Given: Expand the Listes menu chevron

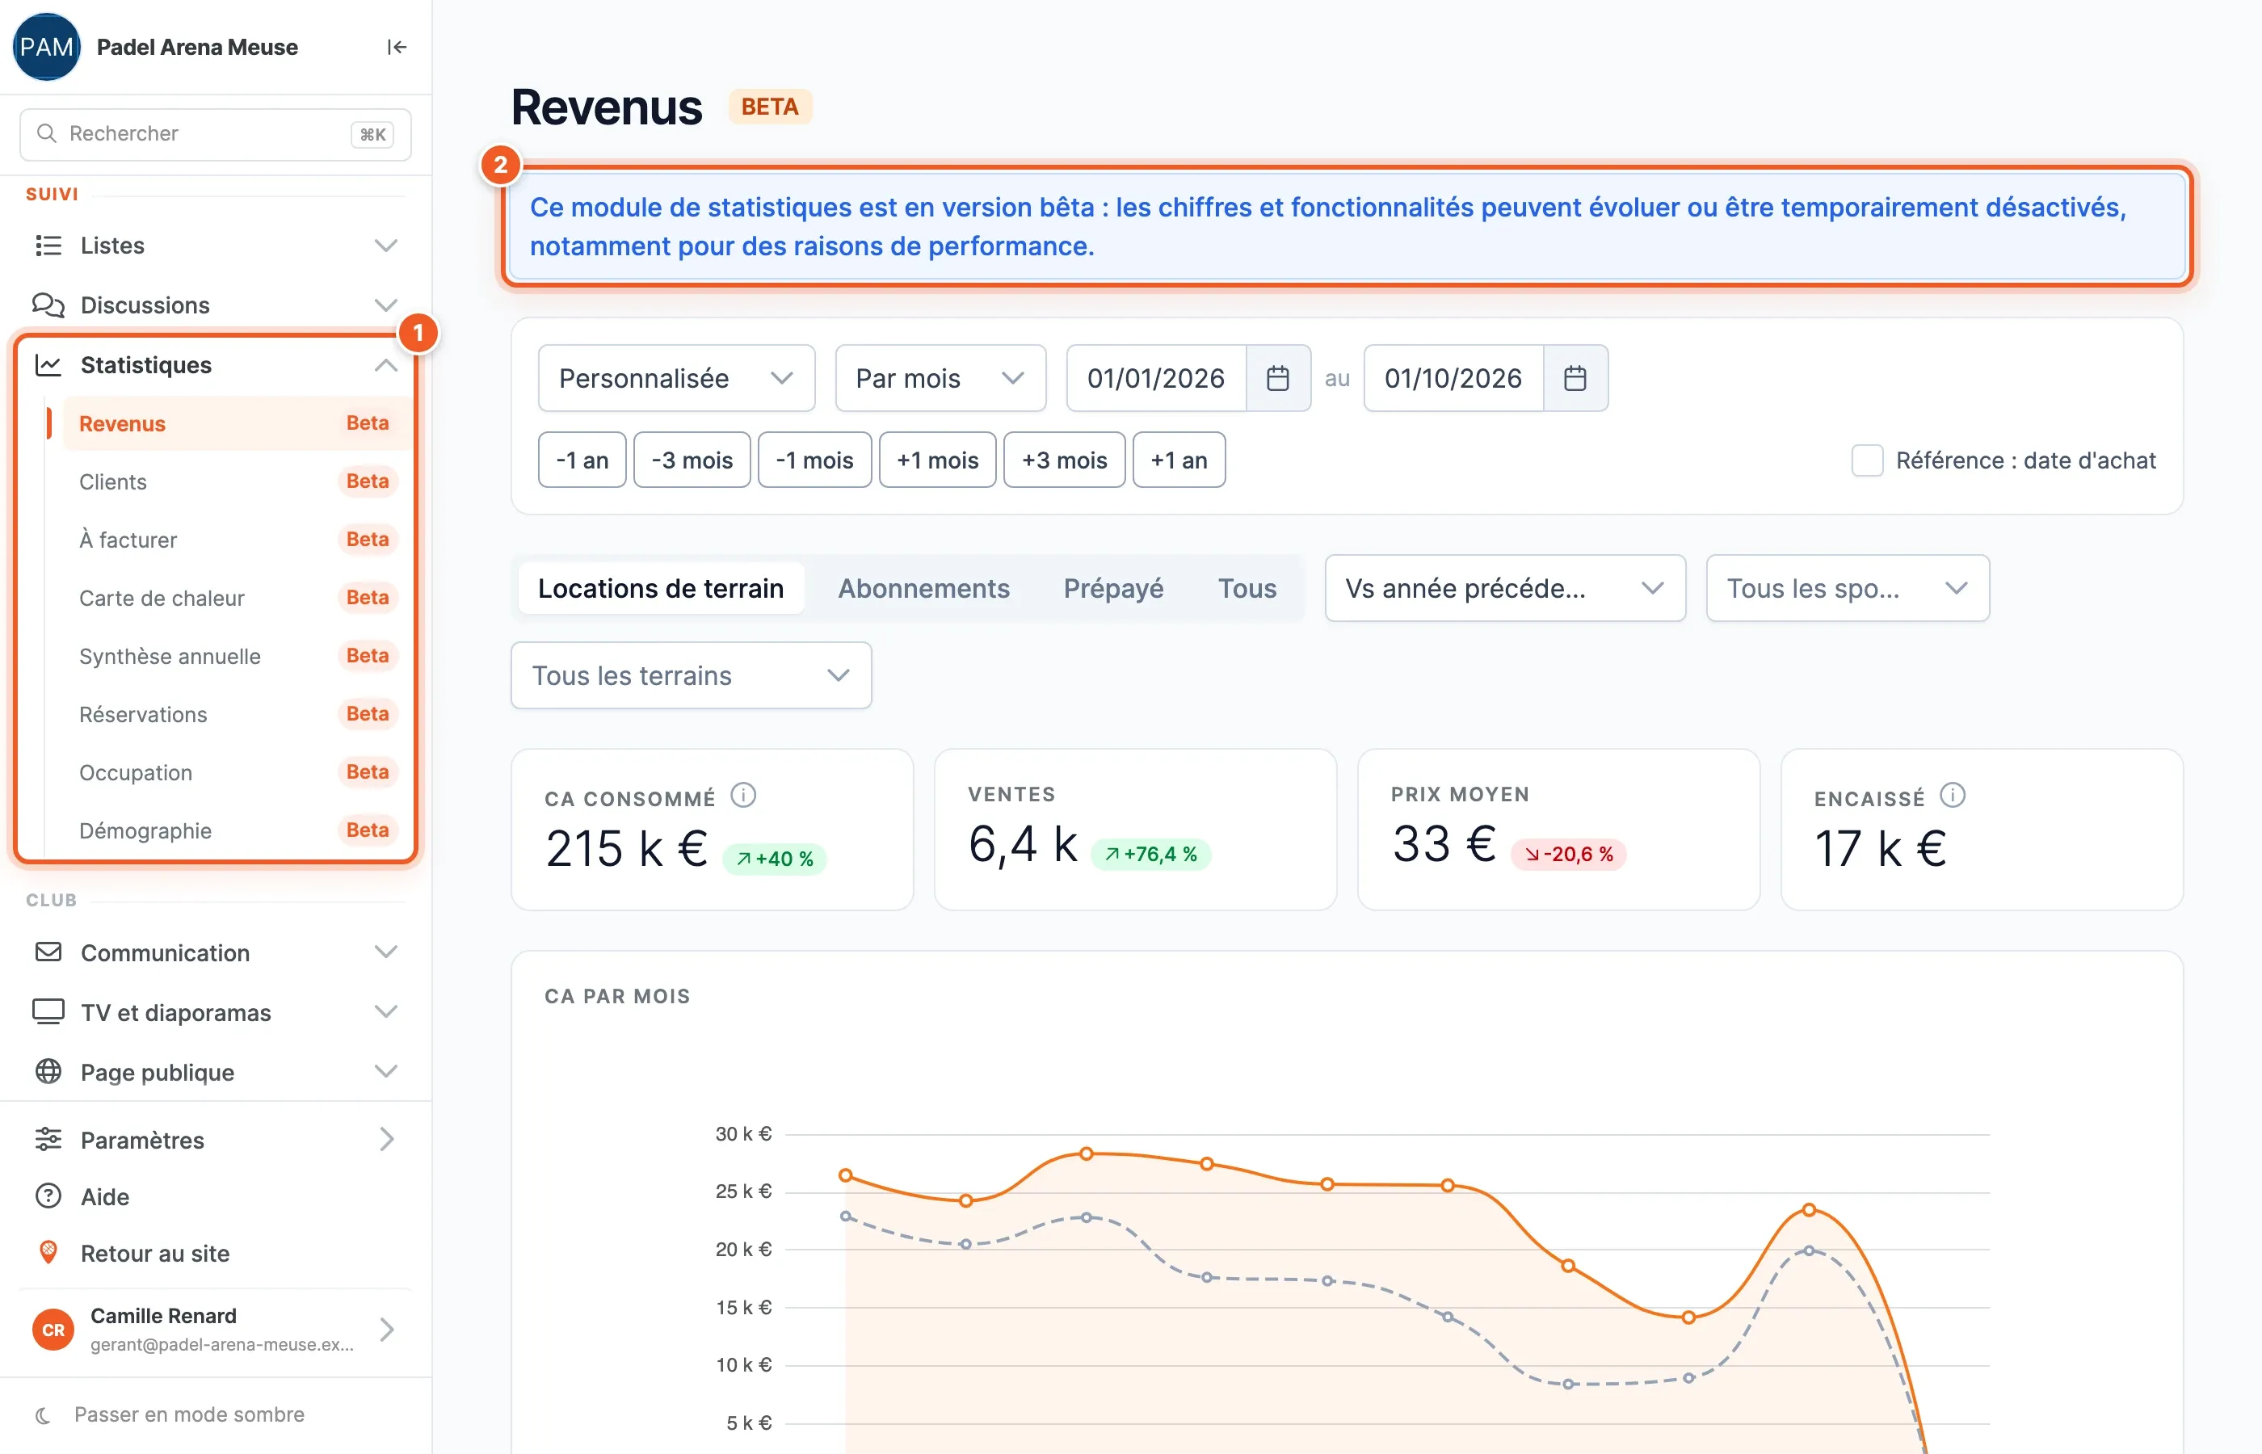Looking at the screenshot, I should click(385, 246).
